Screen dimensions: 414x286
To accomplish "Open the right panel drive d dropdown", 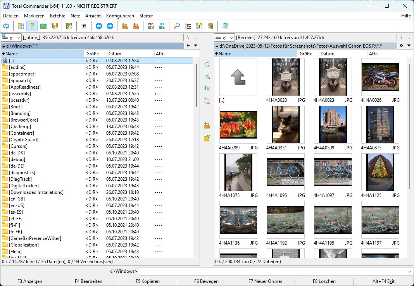I will coord(224,38).
